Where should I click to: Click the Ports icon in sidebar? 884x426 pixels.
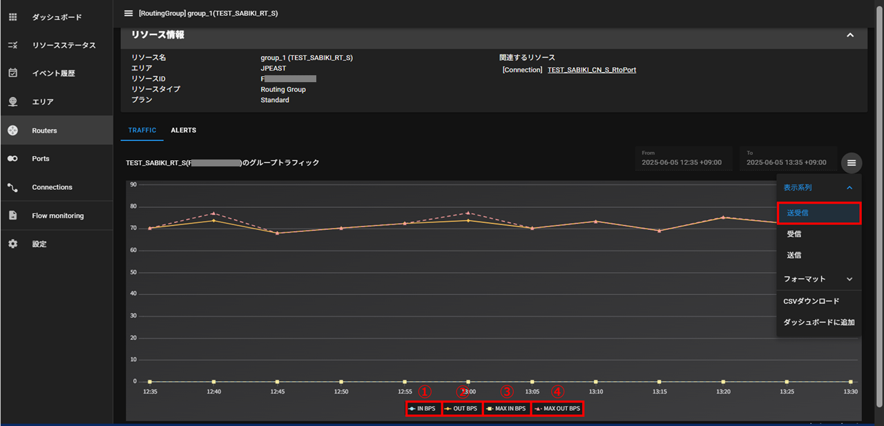[x=12, y=159]
